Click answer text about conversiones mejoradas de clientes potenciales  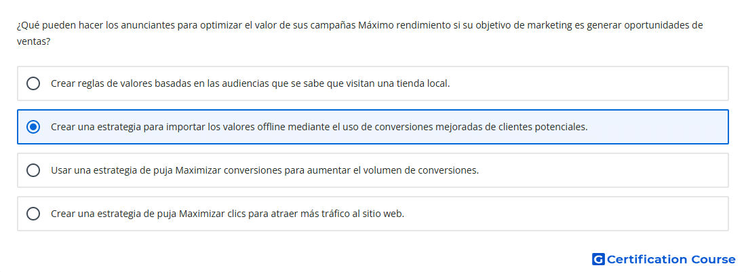point(319,127)
